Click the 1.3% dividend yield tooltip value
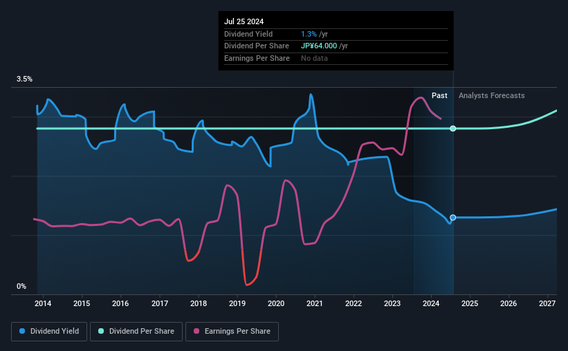 coord(309,34)
